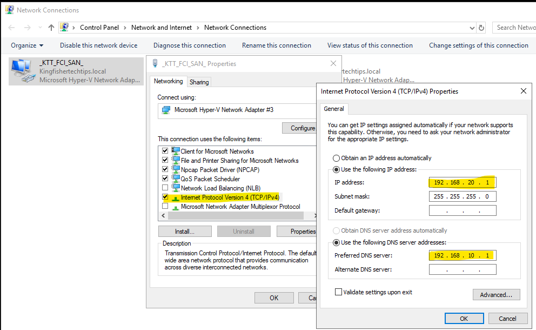Click the items list scroll-left arrow
This screenshot has height=330, width=536.
(x=163, y=216)
